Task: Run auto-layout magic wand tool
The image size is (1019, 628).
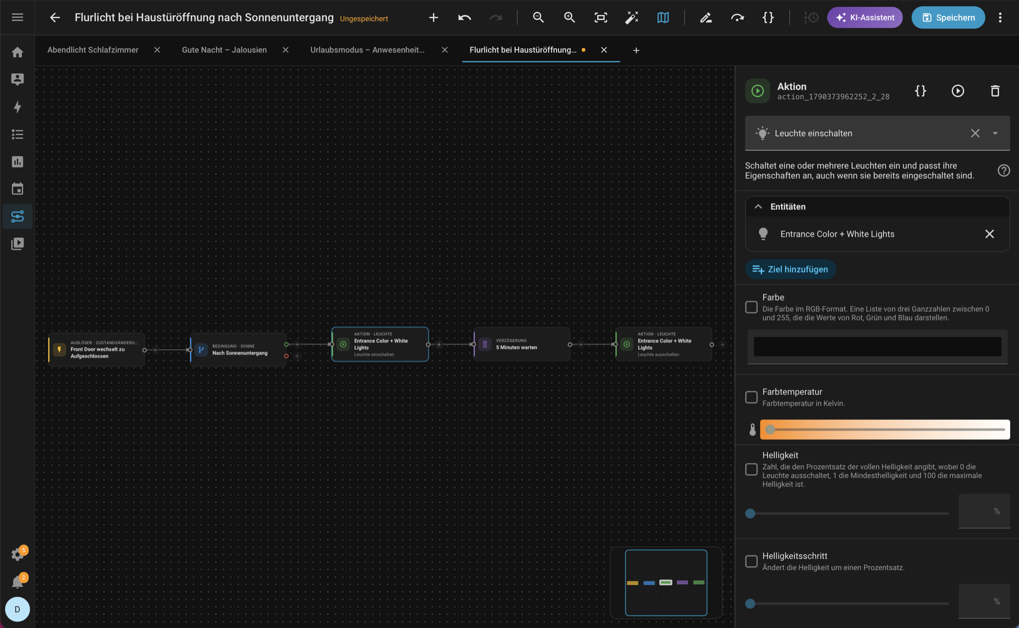Action: pos(632,17)
